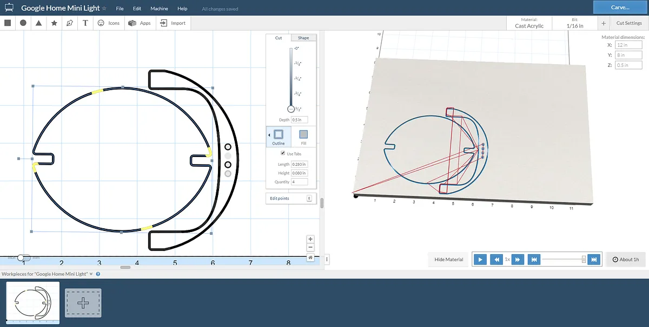Viewport: 649px width, 327px height.
Task: Click the simulation progress slider handle
Action: 584,260
